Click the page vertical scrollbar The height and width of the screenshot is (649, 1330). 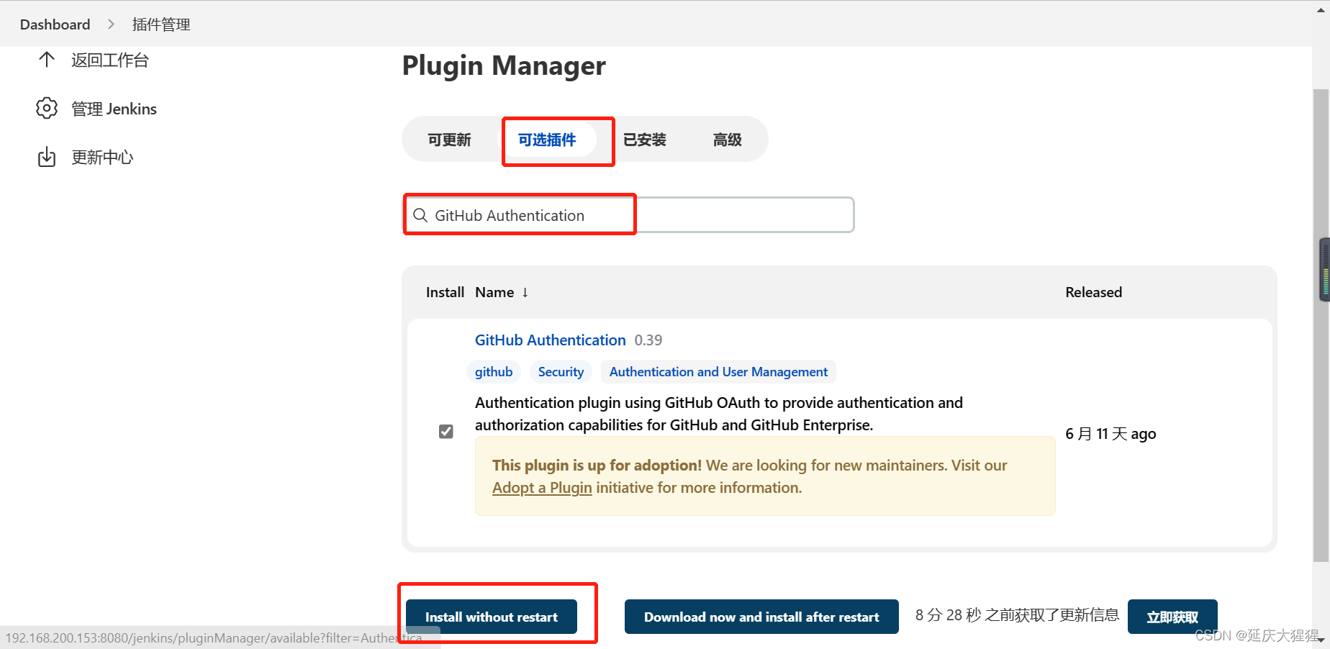(x=1321, y=324)
